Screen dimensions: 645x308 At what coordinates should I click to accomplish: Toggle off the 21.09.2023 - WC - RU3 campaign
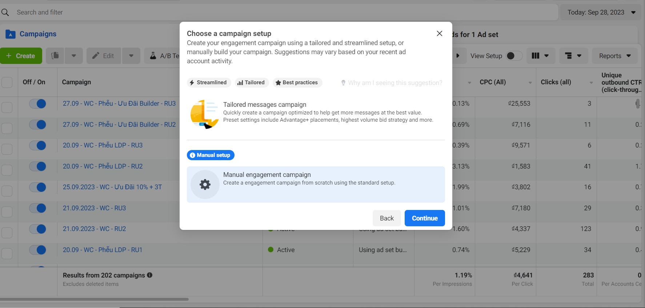[x=38, y=208]
